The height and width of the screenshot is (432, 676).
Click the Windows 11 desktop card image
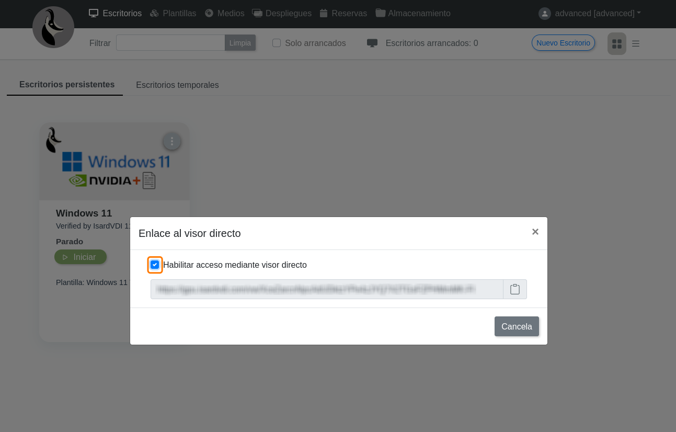[x=114, y=162]
